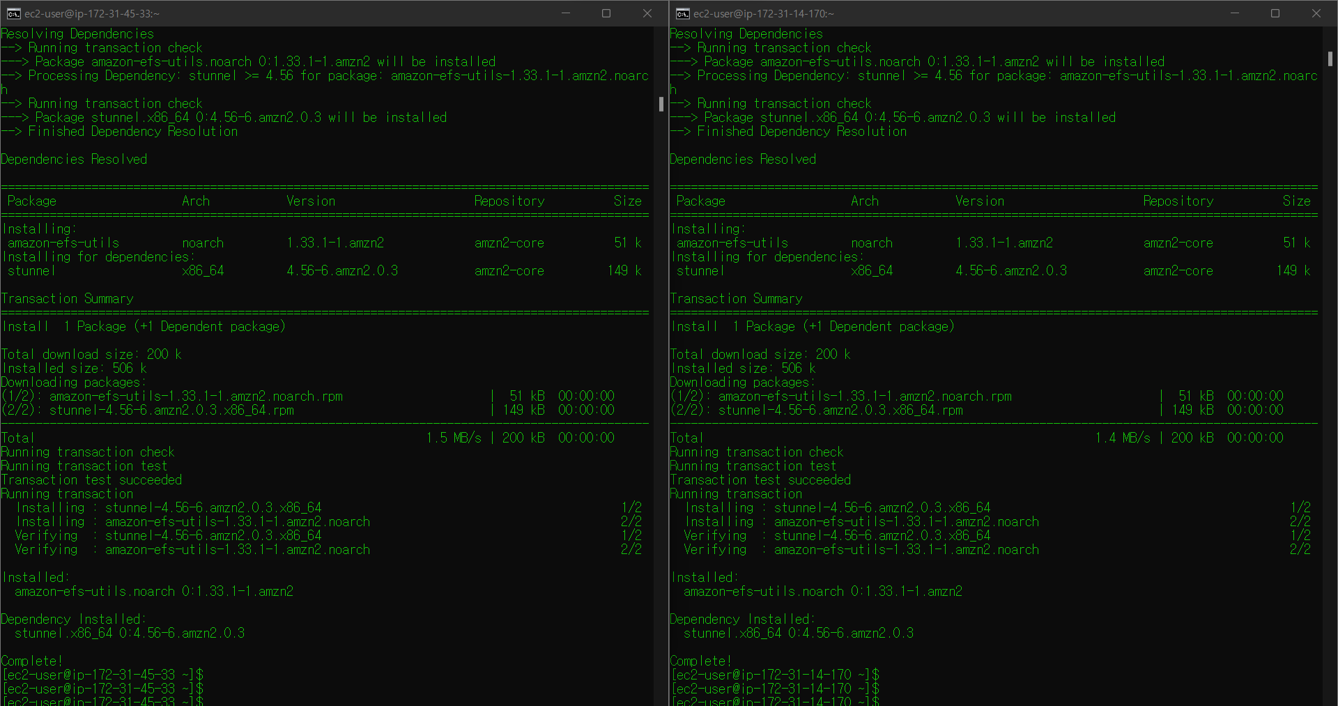This screenshot has height=706, width=1338.
Task: Click 'Size' column header in right terminal
Action: point(1297,201)
